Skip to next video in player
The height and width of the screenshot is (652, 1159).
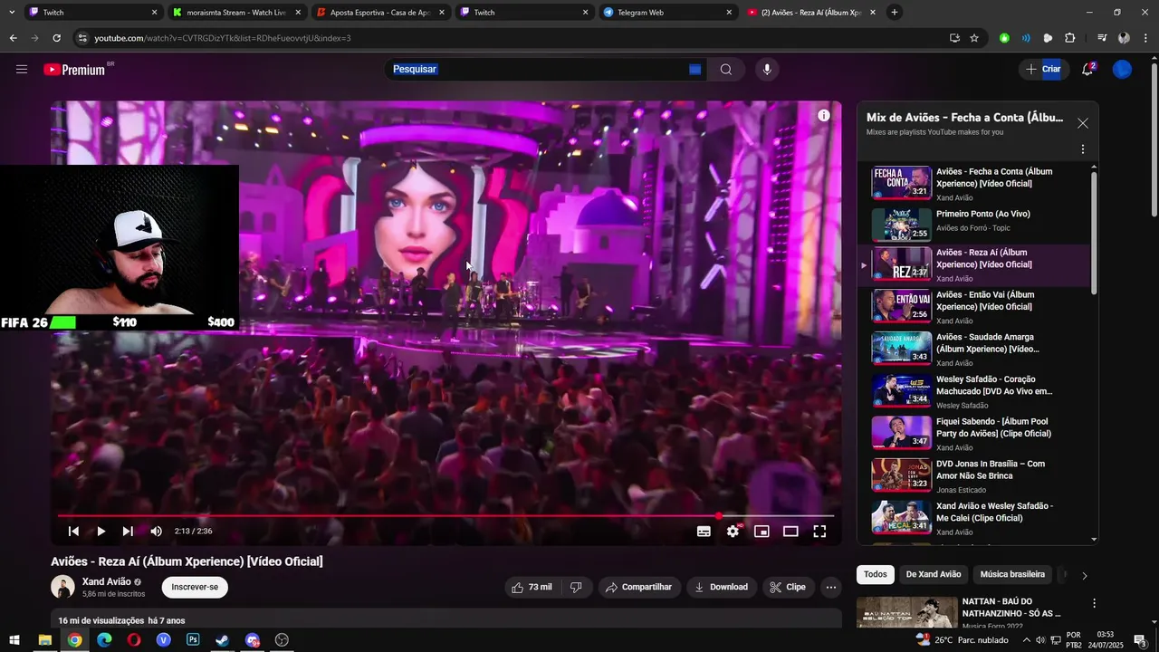coord(128,532)
